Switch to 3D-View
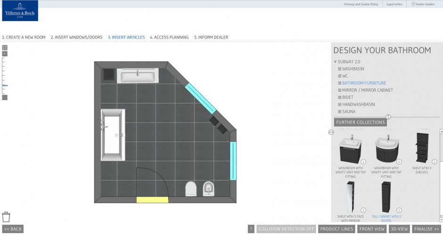This screenshot has width=443, height=235. pyautogui.click(x=399, y=229)
